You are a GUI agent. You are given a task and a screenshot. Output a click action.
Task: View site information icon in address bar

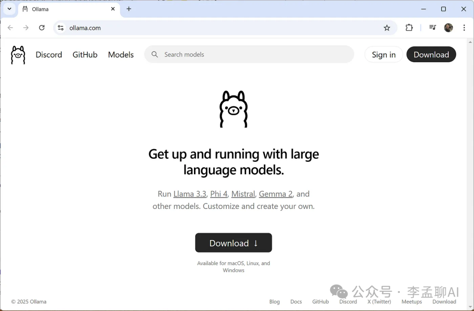[61, 28]
